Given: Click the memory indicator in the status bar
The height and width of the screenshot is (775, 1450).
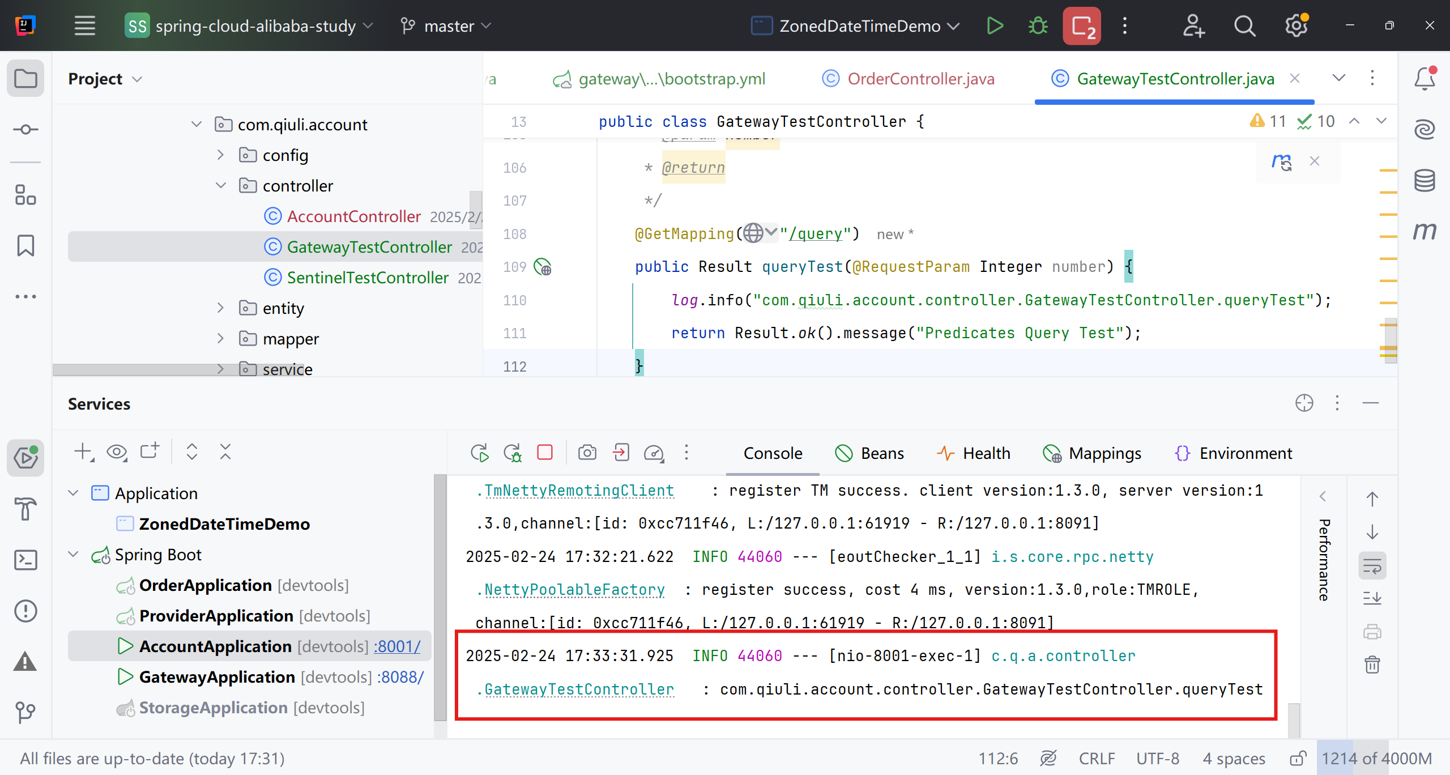Looking at the screenshot, I should (x=1376, y=758).
